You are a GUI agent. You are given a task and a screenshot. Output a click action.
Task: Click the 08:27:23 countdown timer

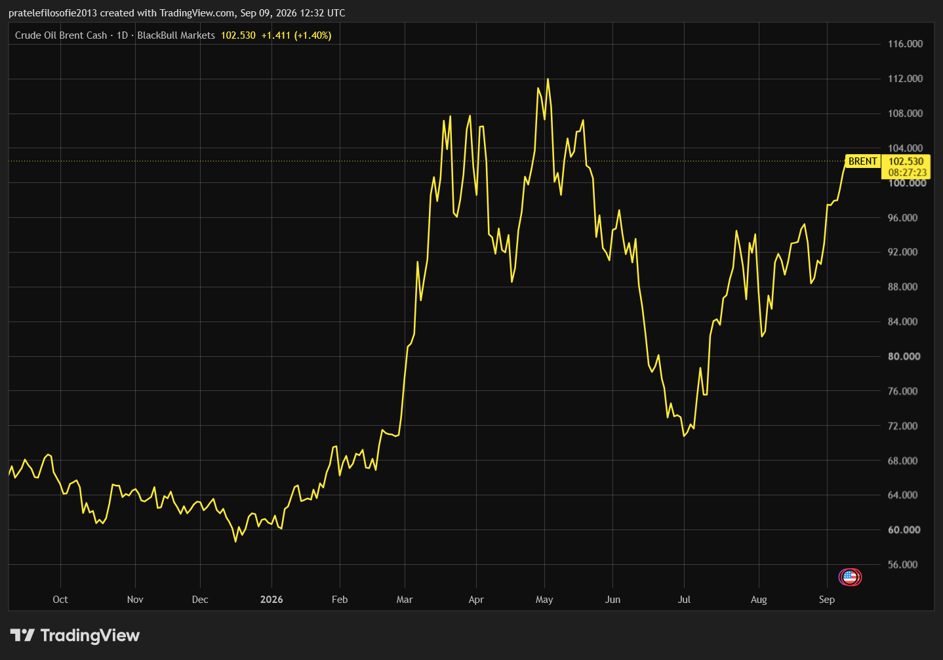[x=908, y=173]
